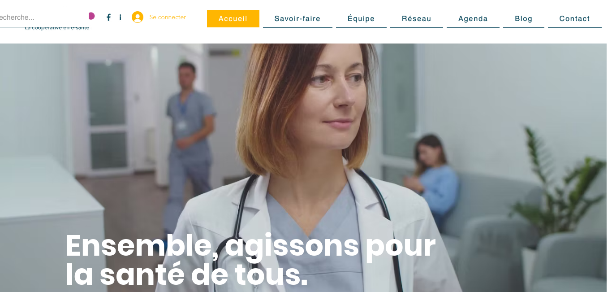Click the orange user avatar icon
Viewport: 612px width, 292px height.
(x=138, y=17)
